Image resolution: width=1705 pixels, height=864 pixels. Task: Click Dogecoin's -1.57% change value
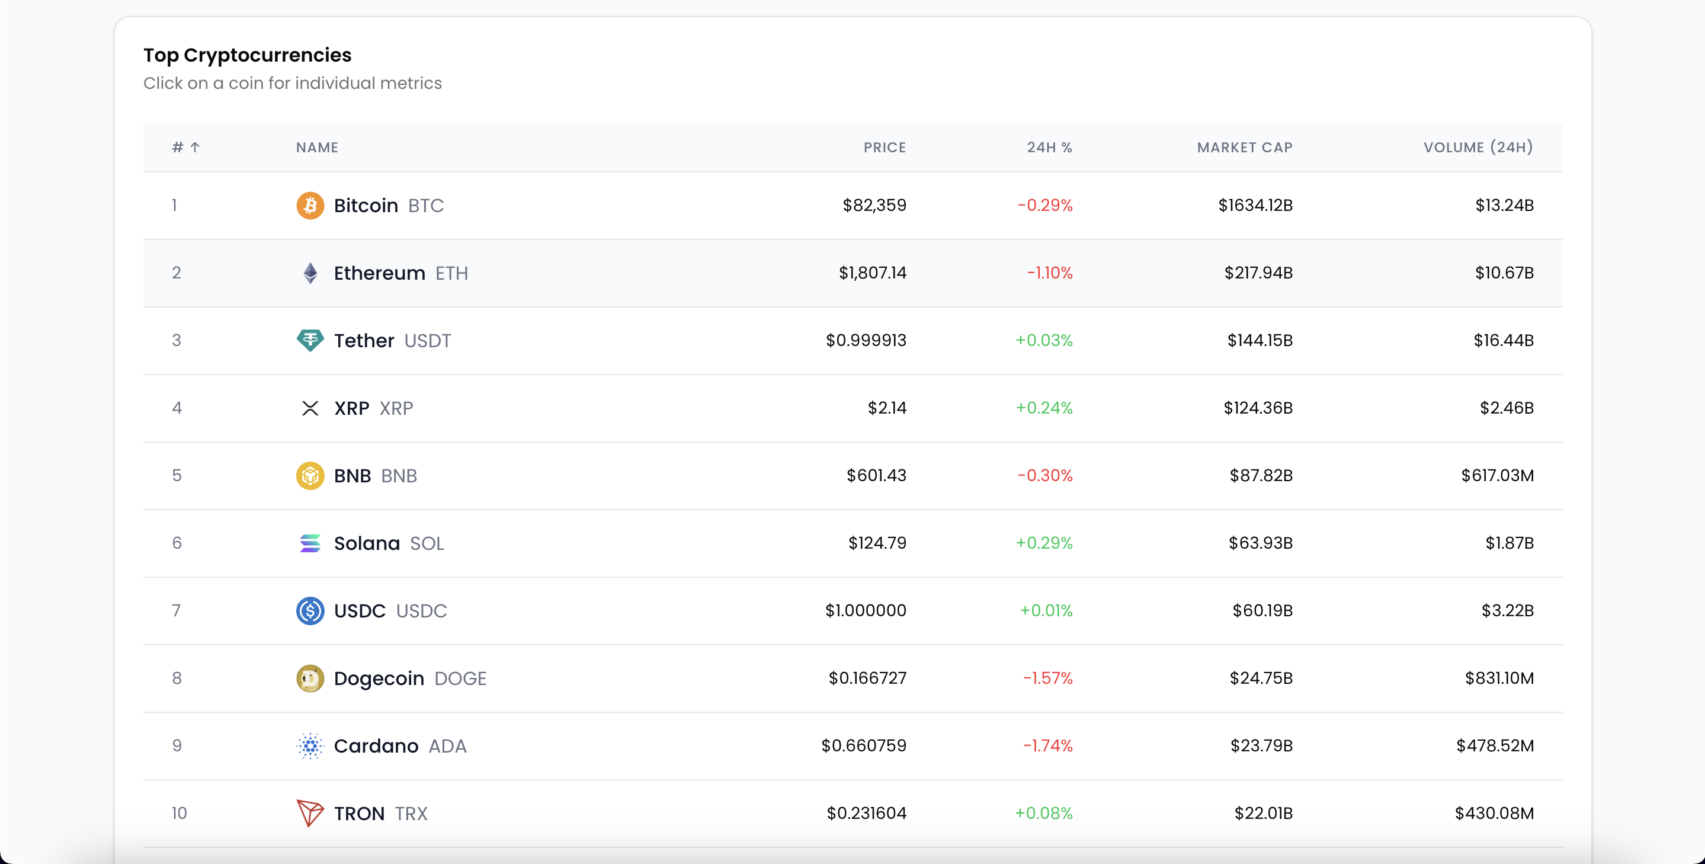(1048, 678)
